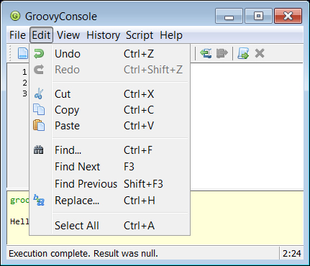Viewport: 310px width, 266px height.
Task: Choose Find Next menu entry
Action: pyautogui.click(x=110, y=167)
